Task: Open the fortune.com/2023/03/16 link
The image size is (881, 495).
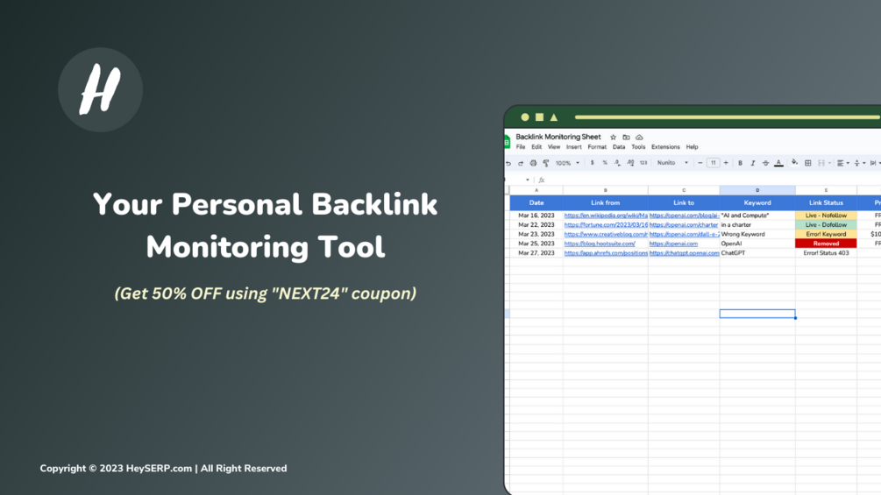Action: tap(606, 225)
